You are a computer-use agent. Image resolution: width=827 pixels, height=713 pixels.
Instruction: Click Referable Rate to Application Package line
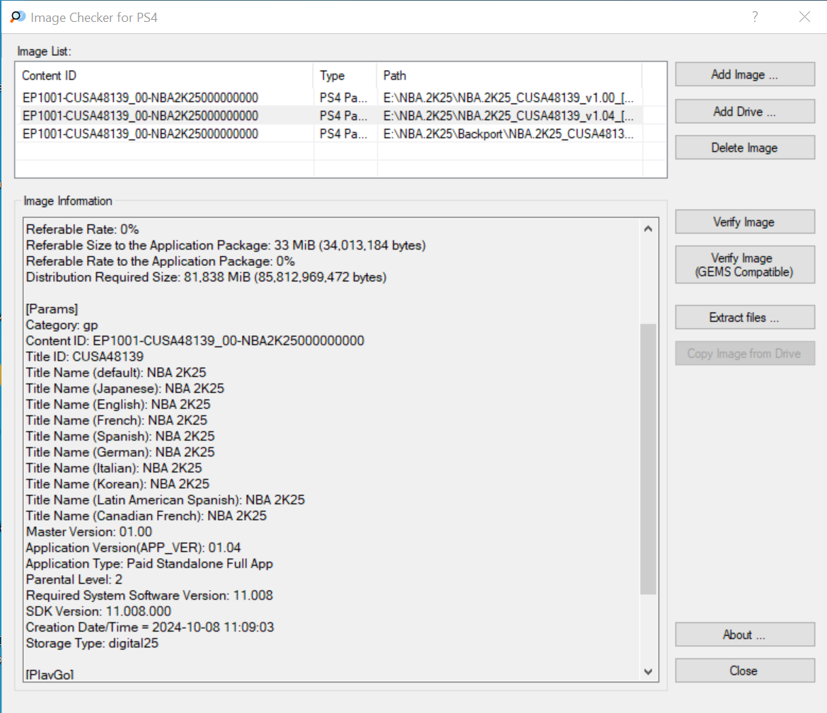coord(161,261)
